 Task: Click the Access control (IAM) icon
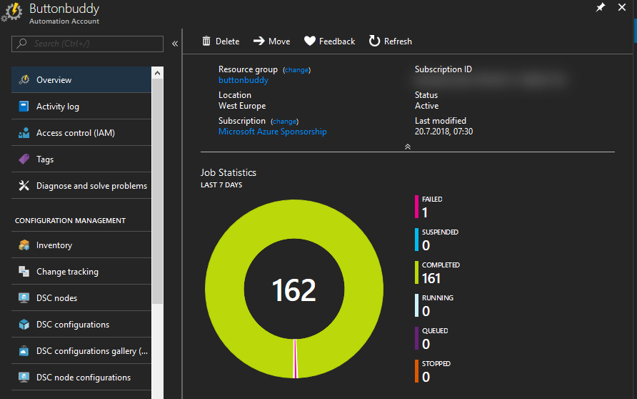[24, 132]
